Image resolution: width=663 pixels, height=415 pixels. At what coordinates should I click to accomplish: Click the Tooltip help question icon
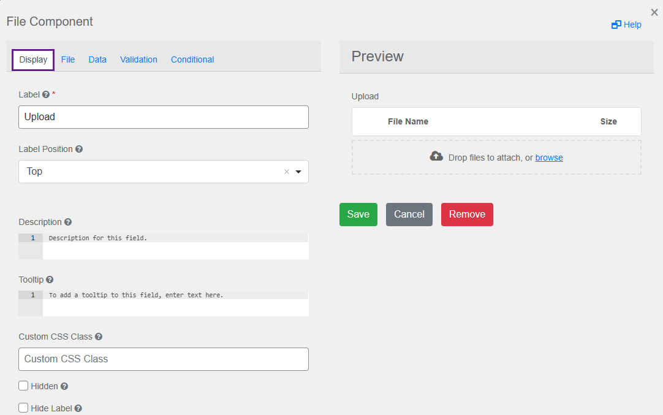click(x=50, y=280)
